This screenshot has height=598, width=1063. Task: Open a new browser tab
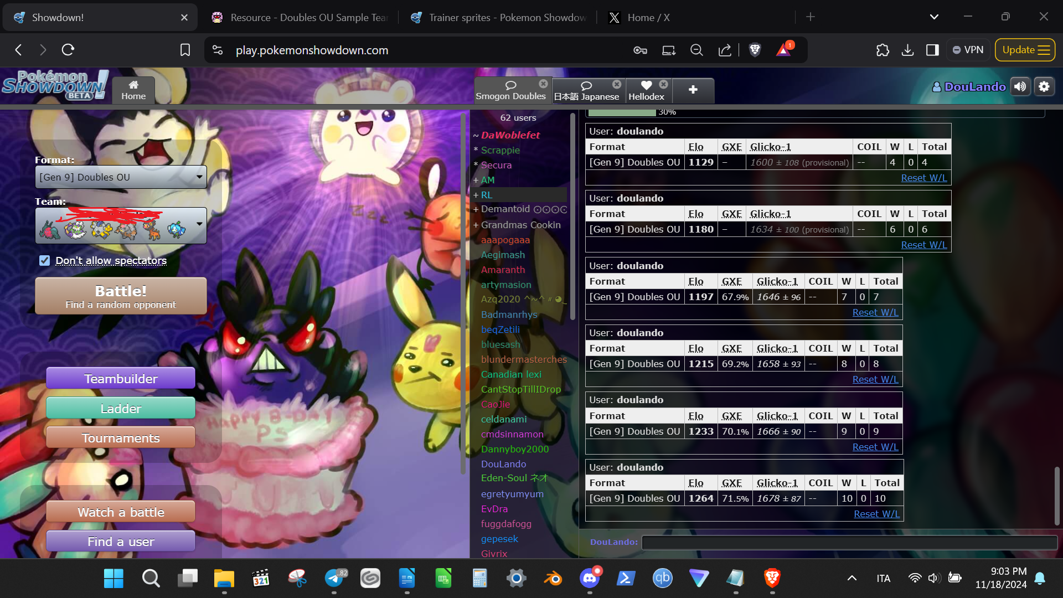coord(811,17)
